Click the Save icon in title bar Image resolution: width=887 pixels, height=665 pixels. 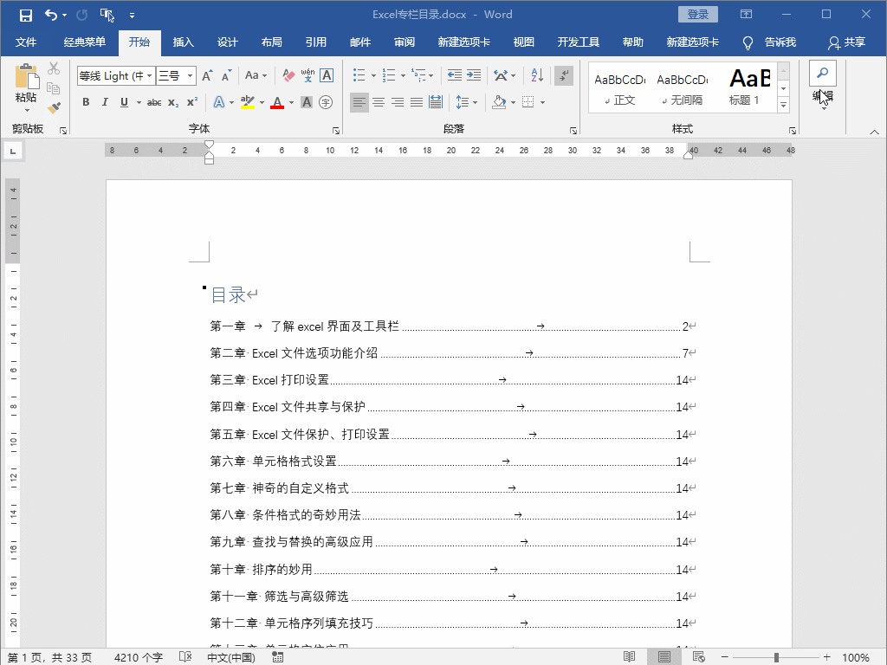point(25,16)
